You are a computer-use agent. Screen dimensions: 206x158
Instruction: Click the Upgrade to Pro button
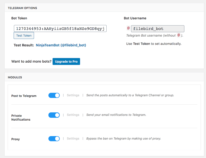coord(66,61)
